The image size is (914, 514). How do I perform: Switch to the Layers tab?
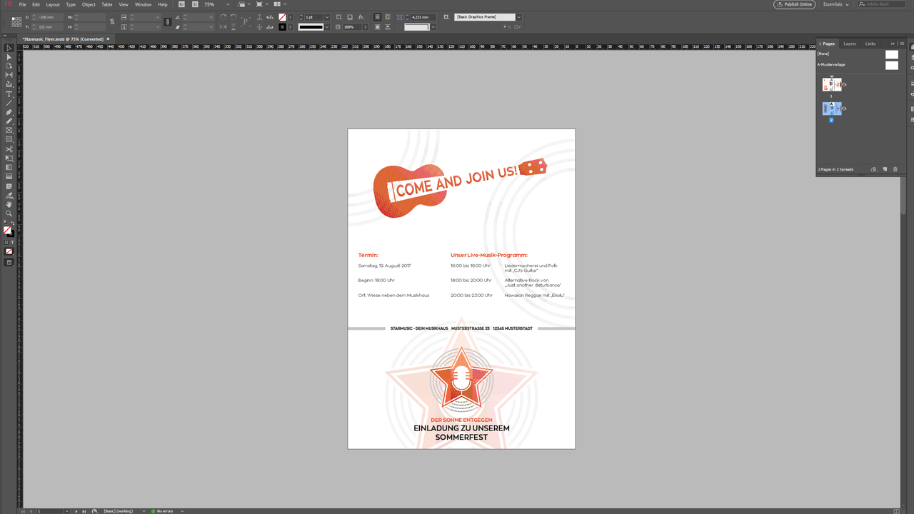pos(850,44)
